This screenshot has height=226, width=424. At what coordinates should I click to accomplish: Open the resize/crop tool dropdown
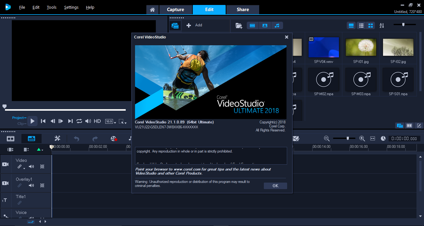click(123, 122)
